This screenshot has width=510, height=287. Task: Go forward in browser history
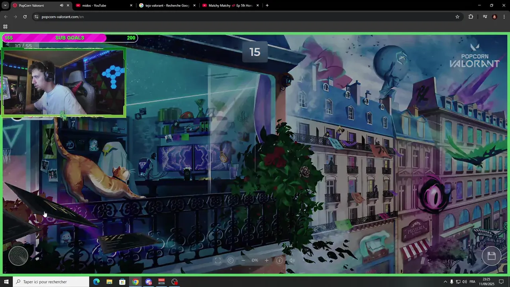pyautogui.click(x=15, y=17)
